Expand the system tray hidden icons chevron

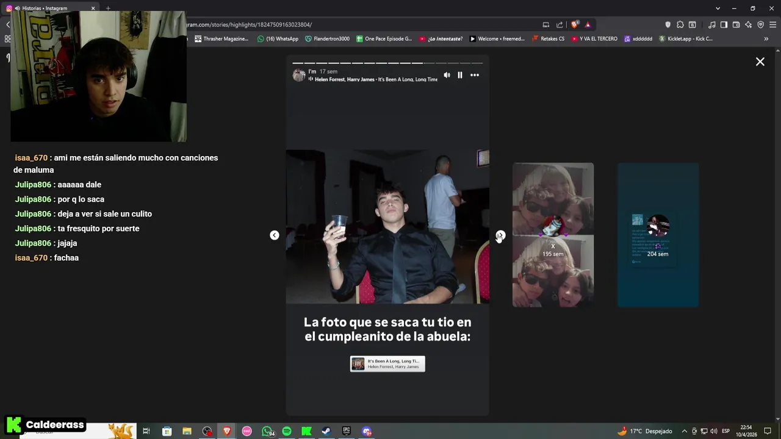(684, 431)
